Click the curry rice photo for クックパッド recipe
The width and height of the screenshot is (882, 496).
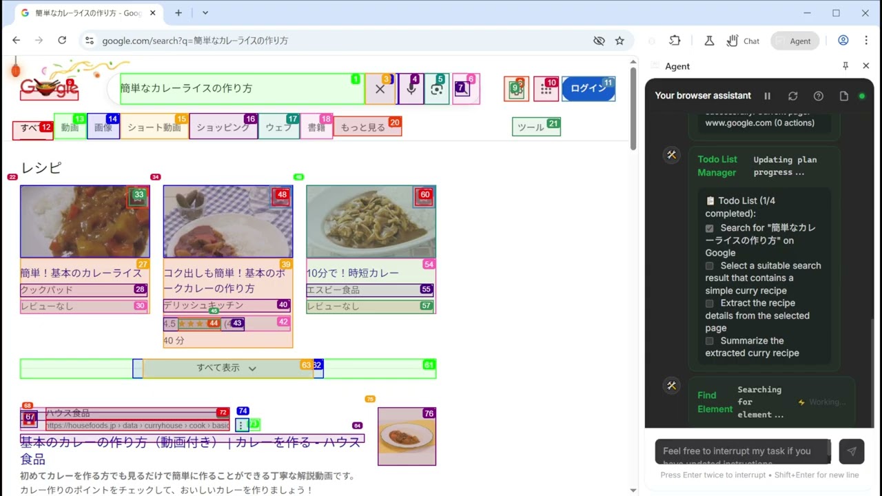(x=85, y=221)
